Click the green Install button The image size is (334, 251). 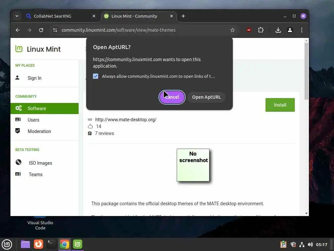(280, 105)
